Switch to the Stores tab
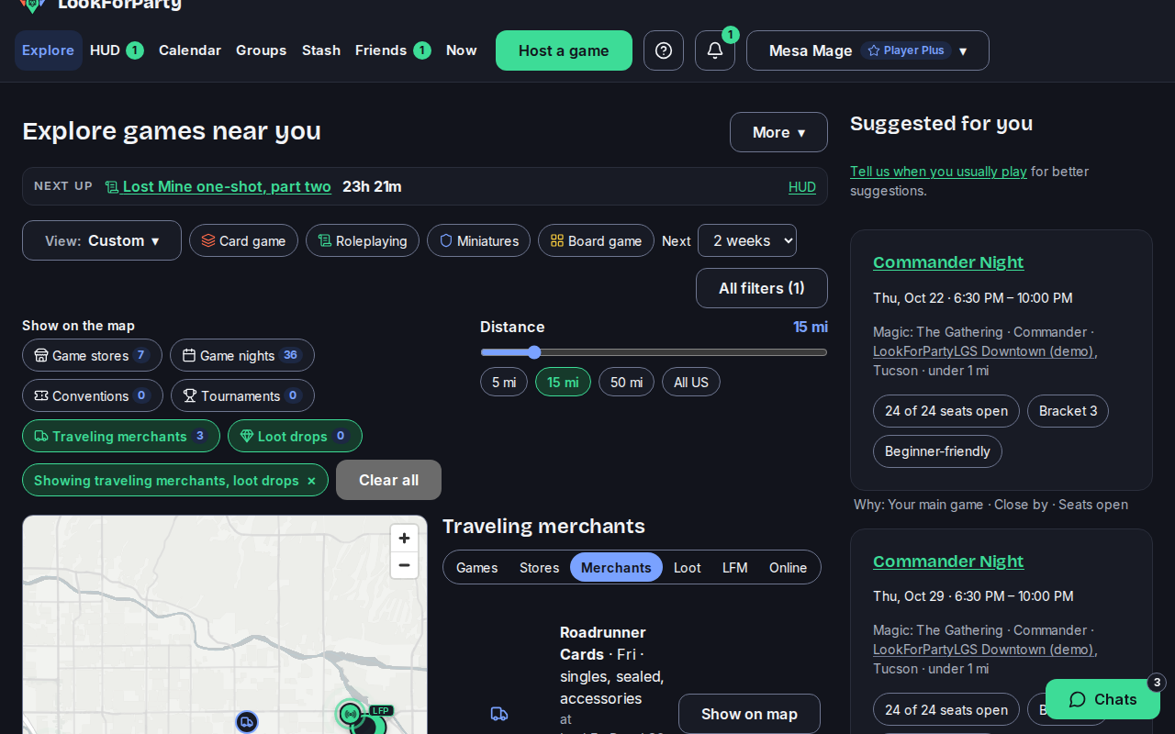Screen dimensions: 1175x734 tap(539, 567)
